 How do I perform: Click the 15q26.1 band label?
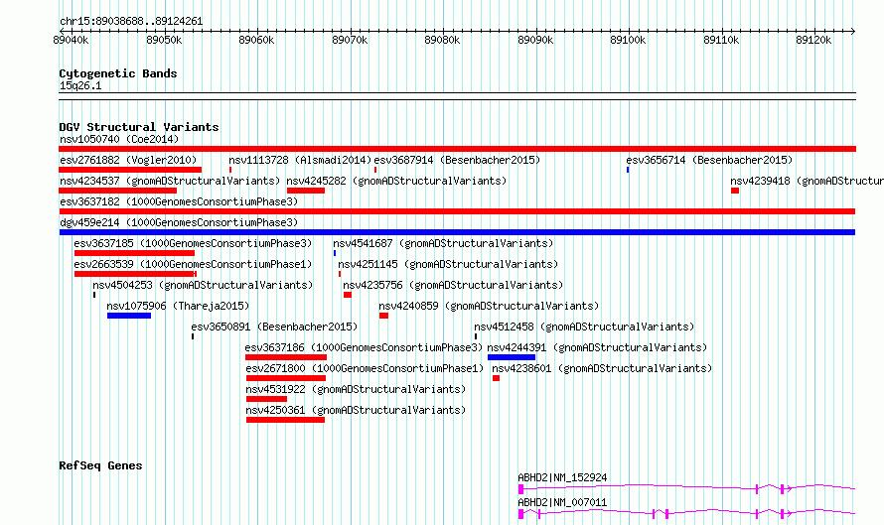pos(80,85)
